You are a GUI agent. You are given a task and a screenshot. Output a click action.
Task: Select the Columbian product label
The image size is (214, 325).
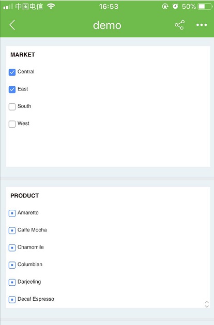[30, 264]
